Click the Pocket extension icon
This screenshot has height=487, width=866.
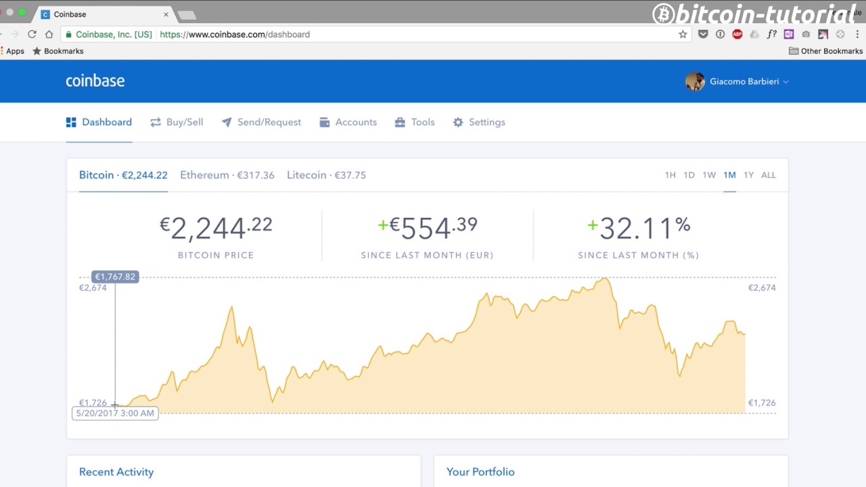click(x=703, y=34)
